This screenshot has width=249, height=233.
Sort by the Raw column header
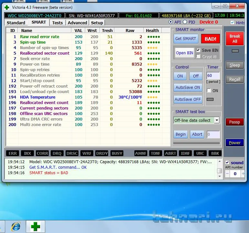click(130, 30)
